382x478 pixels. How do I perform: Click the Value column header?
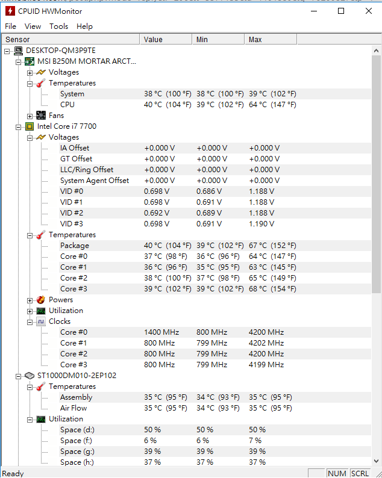coord(166,39)
